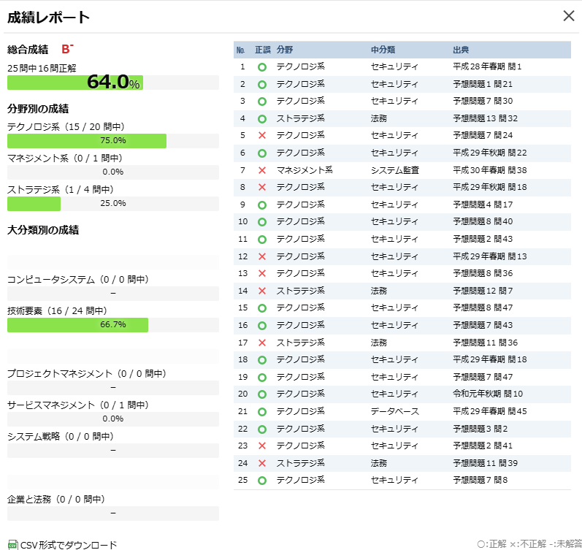Click プロジェクトマネジメント (0 / 0 問中) label
The width and height of the screenshot is (582, 550).
86,373
